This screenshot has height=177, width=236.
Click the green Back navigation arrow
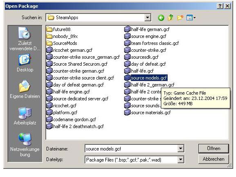click(x=161, y=18)
